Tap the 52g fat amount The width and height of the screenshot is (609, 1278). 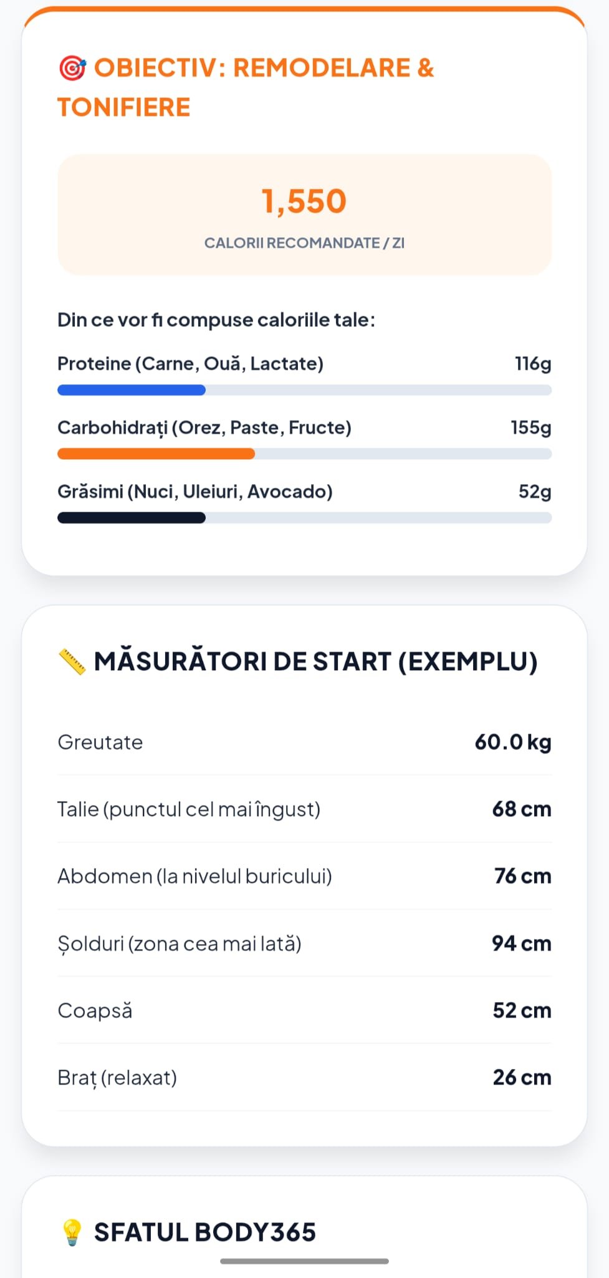(535, 492)
